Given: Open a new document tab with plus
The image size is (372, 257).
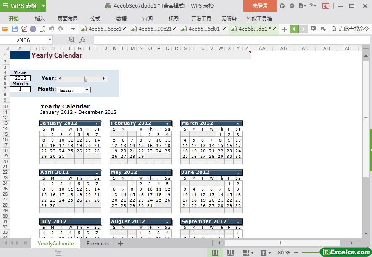Looking at the screenshot, I should click(284, 29).
